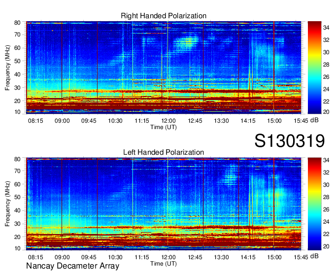Click 70 MHz tick of Right Handed plot

click(17, 34)
